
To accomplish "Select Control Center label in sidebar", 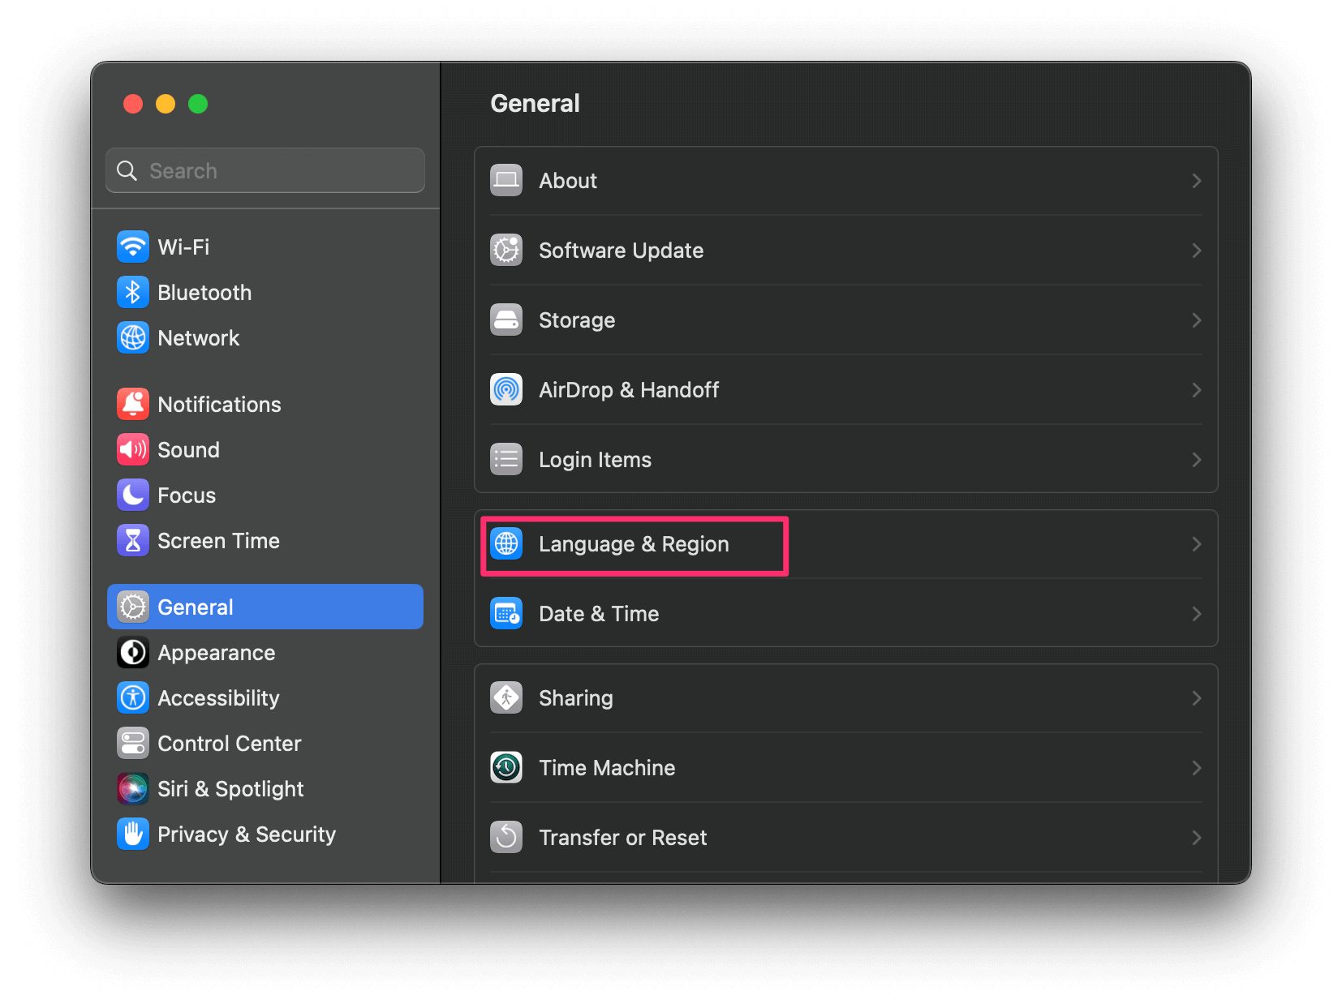I will (230, 743).
